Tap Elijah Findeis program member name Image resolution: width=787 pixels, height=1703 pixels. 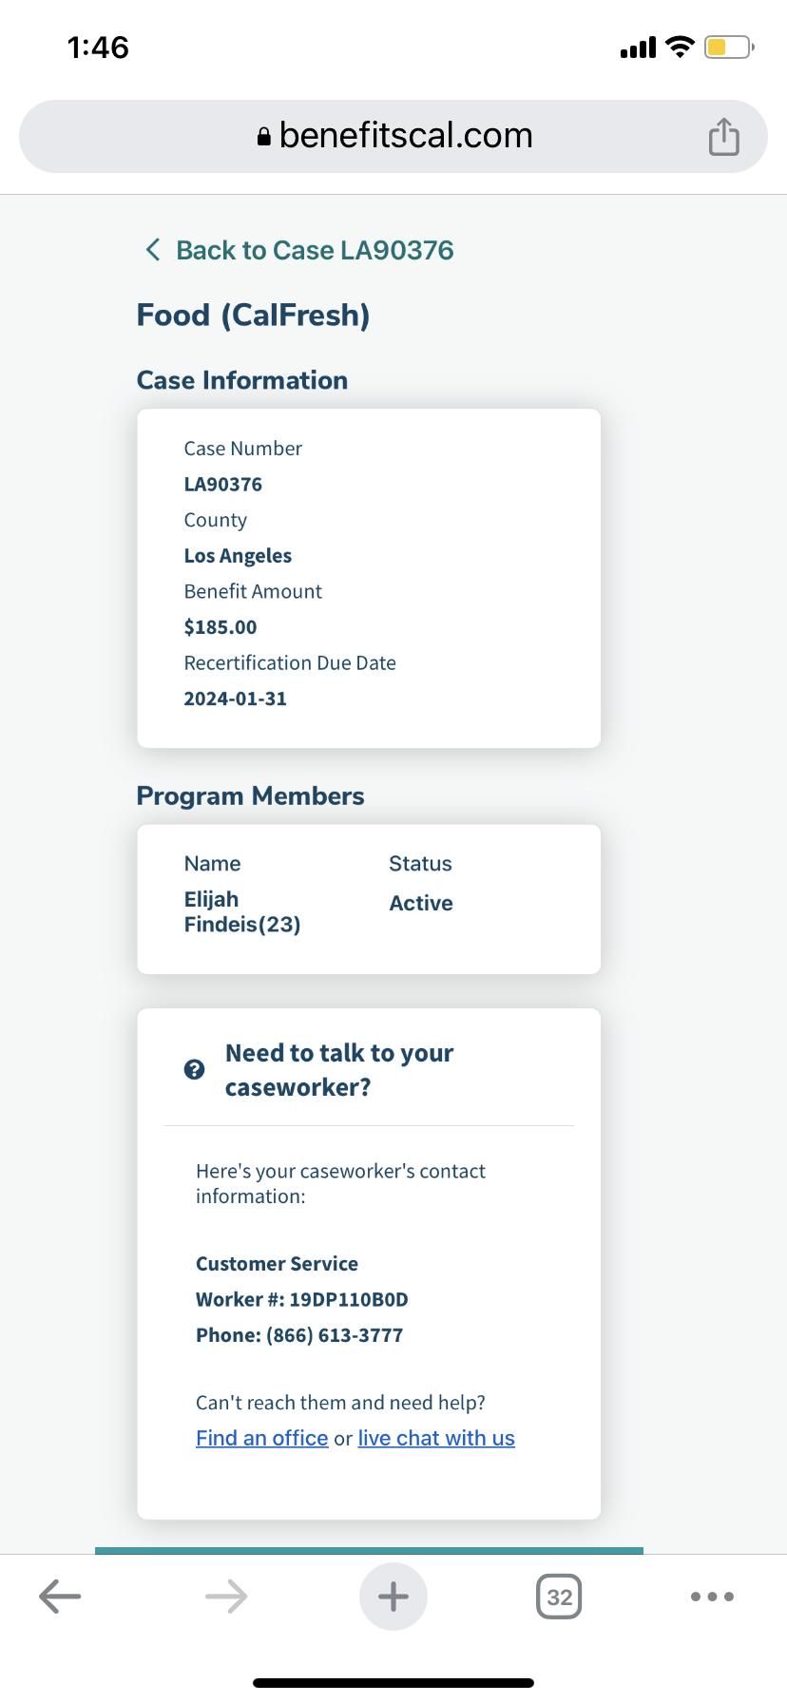point(242,911)
